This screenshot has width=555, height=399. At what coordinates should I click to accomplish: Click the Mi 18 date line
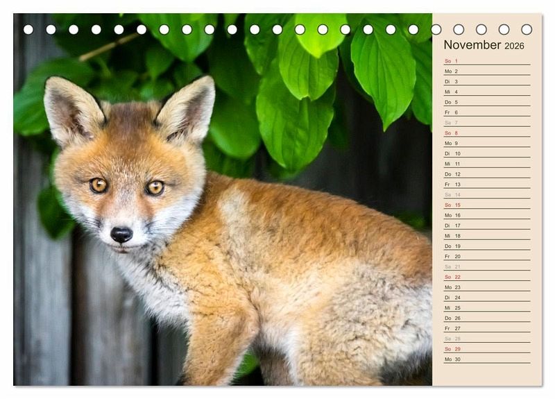[486, 236]
